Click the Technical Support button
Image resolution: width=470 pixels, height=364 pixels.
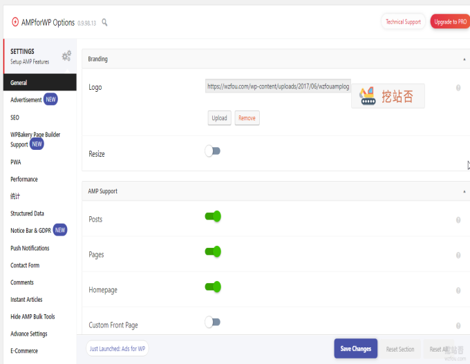403,21
